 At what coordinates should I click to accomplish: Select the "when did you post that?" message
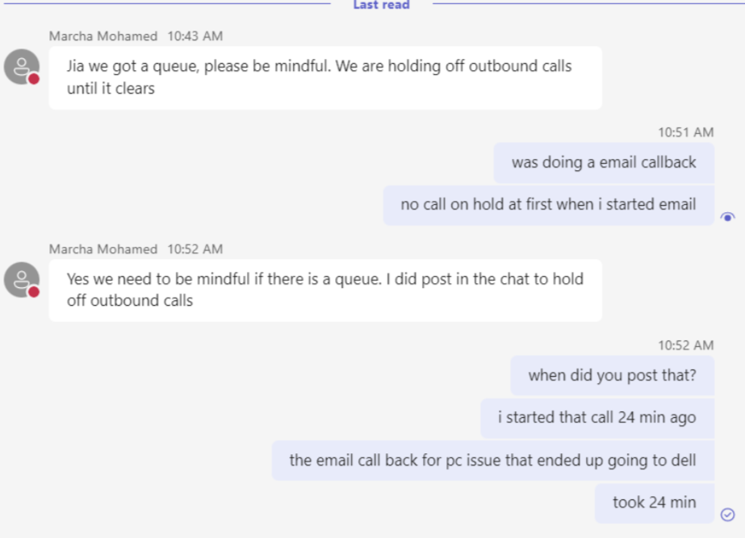pyautogui.click(x=612, y=375)
